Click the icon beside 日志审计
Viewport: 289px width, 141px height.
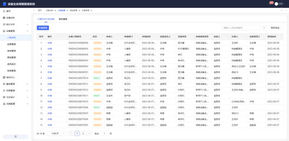point(4,97)
